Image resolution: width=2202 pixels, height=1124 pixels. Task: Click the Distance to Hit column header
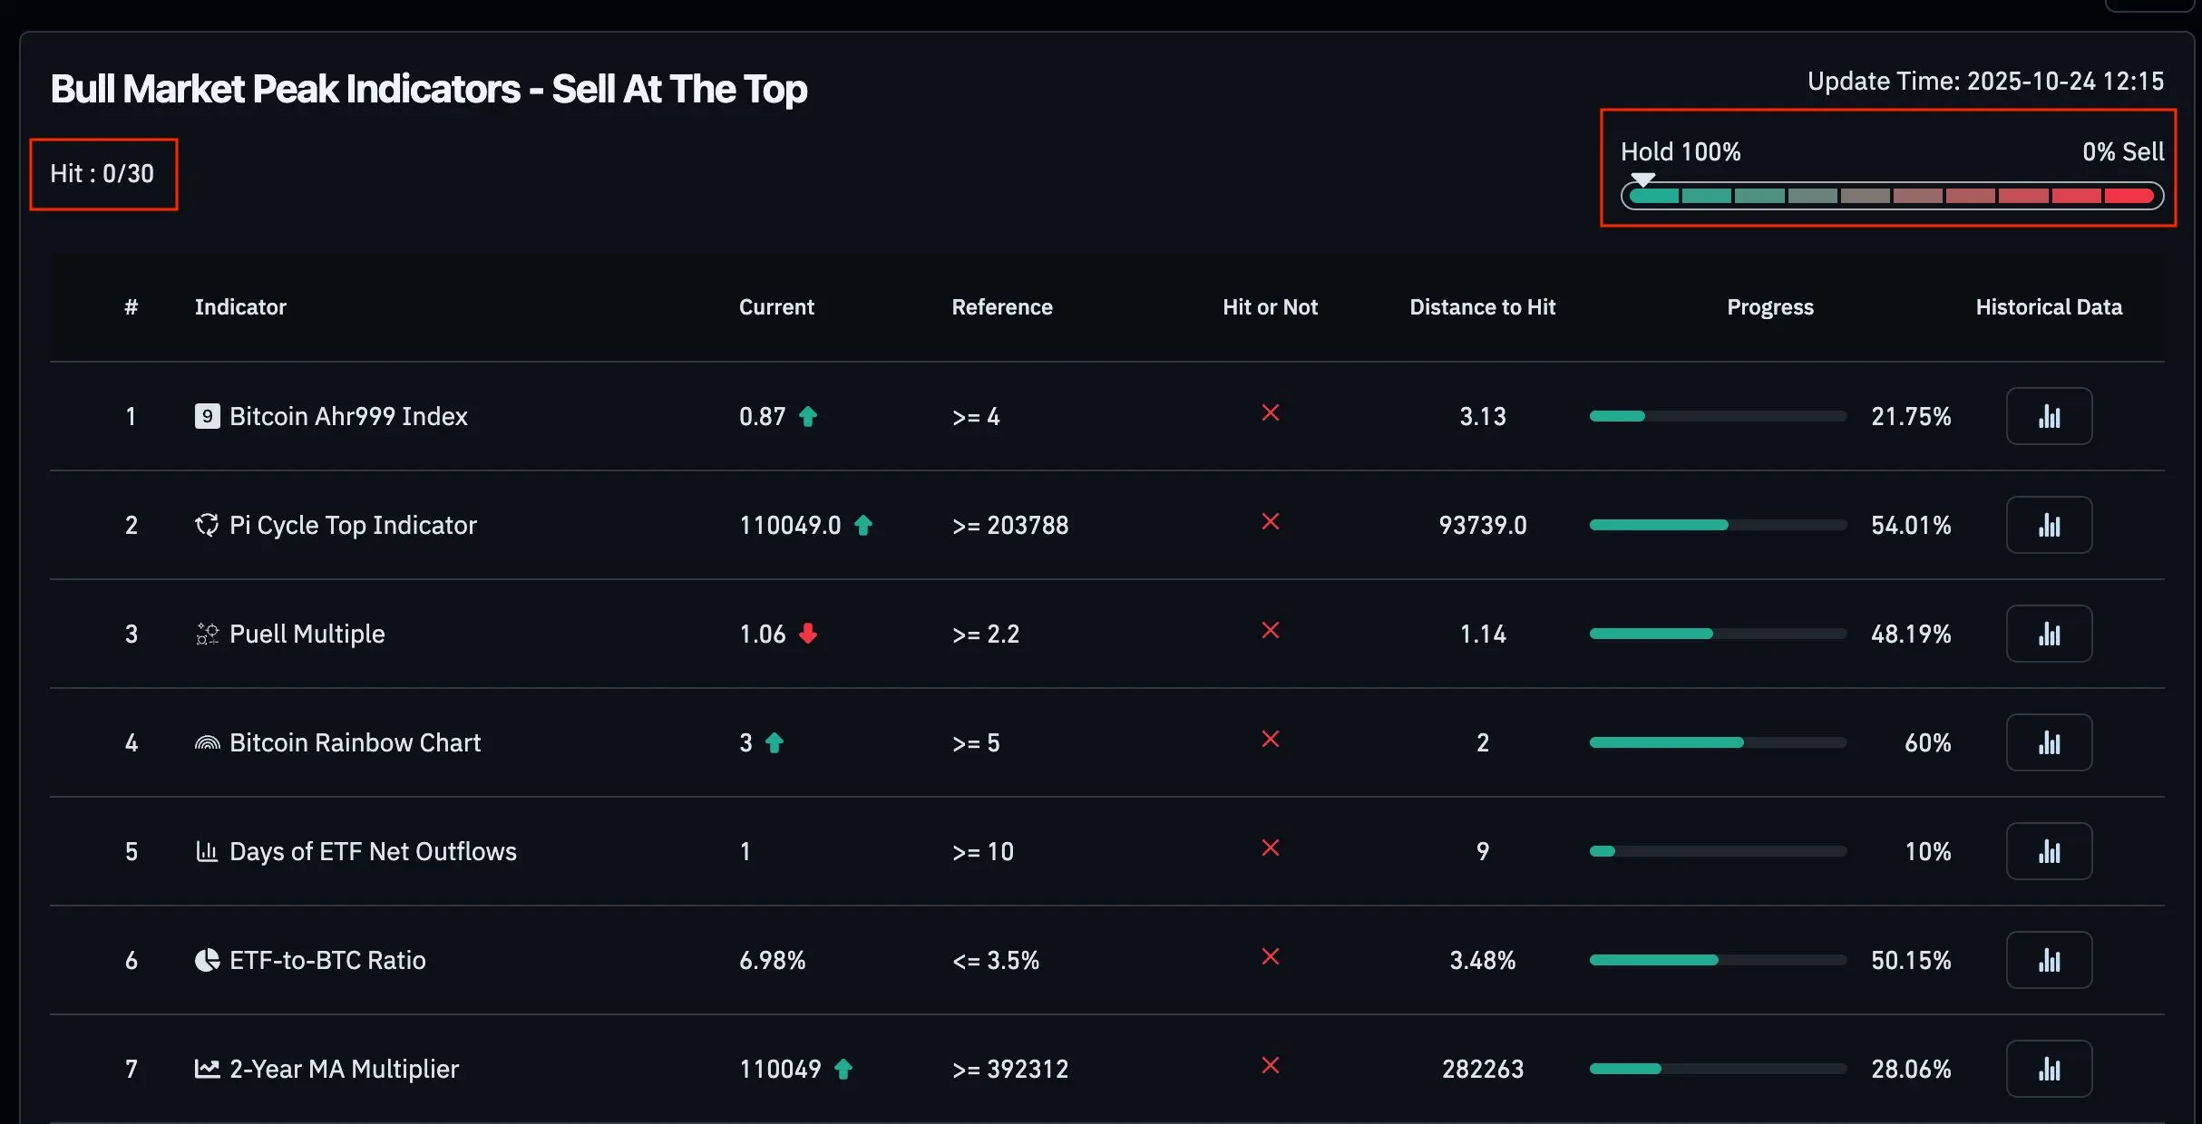click(x=1482, y=307)
